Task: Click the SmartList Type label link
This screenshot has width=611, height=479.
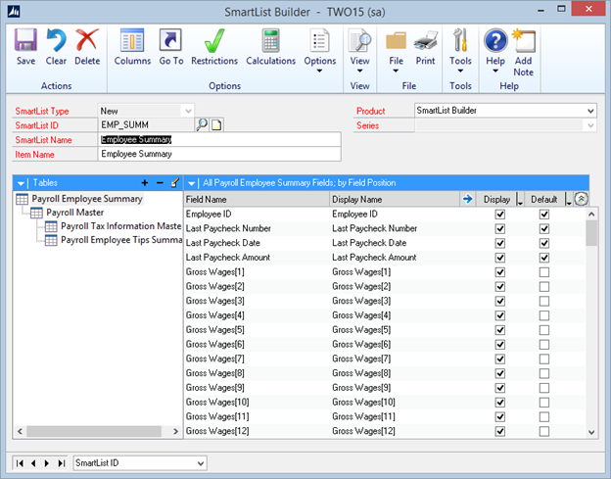Action: click(x=42, y=111)
